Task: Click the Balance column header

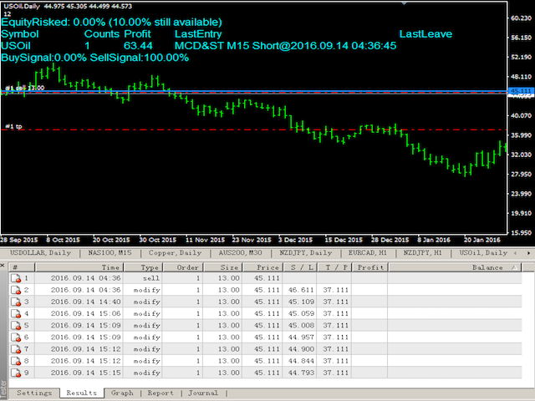Action: [x=487, y=267]
